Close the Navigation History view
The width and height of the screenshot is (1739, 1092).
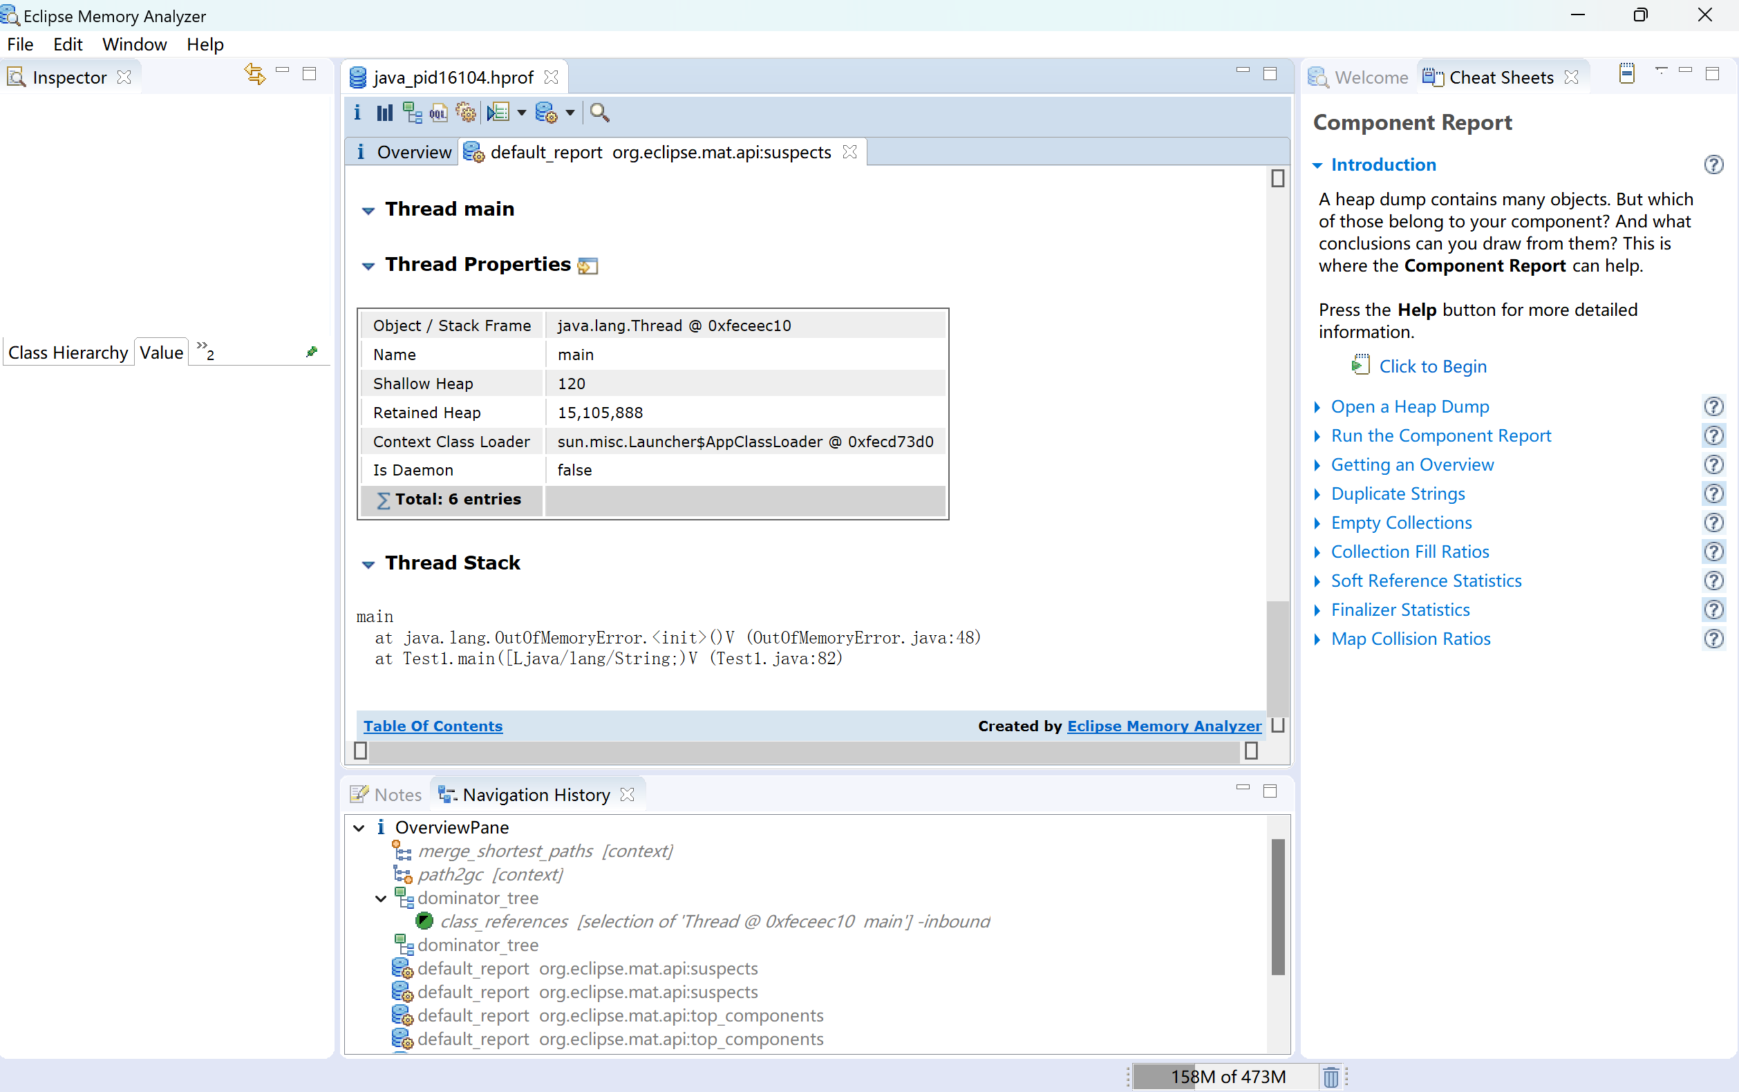click(628, 794)
